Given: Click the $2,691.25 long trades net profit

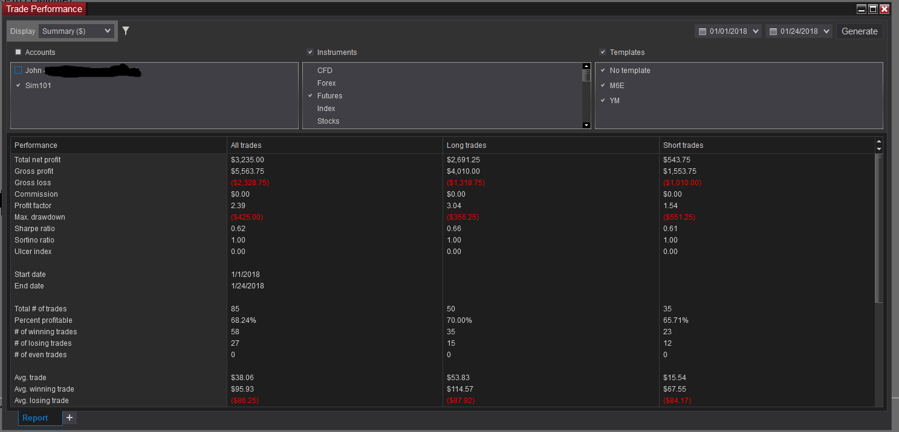Looking at the screenshot, I should coord(463,160).
